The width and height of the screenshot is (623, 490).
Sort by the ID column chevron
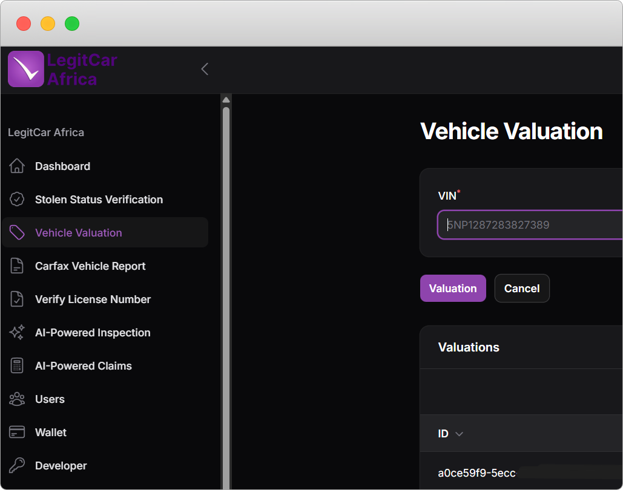pos(459,434)
